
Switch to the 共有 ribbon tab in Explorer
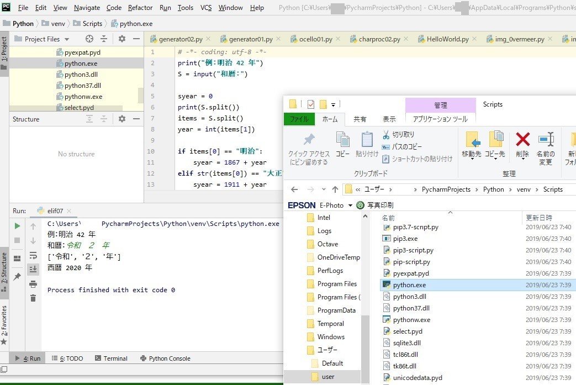(x=360, y=119)
